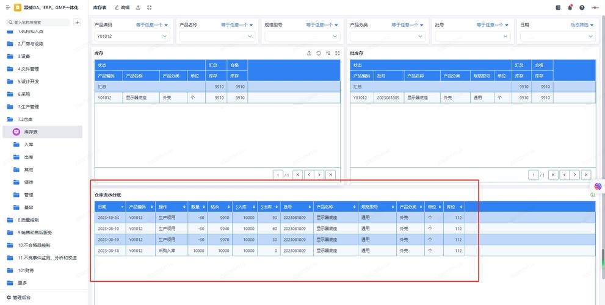
Task: Go to next page in 库存 pagination
Action: pyautogui.click(x=320, y=174)
